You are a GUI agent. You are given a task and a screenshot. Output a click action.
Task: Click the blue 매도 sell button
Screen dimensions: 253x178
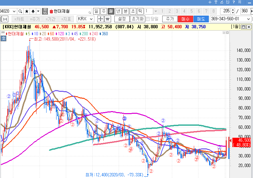pyautogui.click(x=201, y=19)
